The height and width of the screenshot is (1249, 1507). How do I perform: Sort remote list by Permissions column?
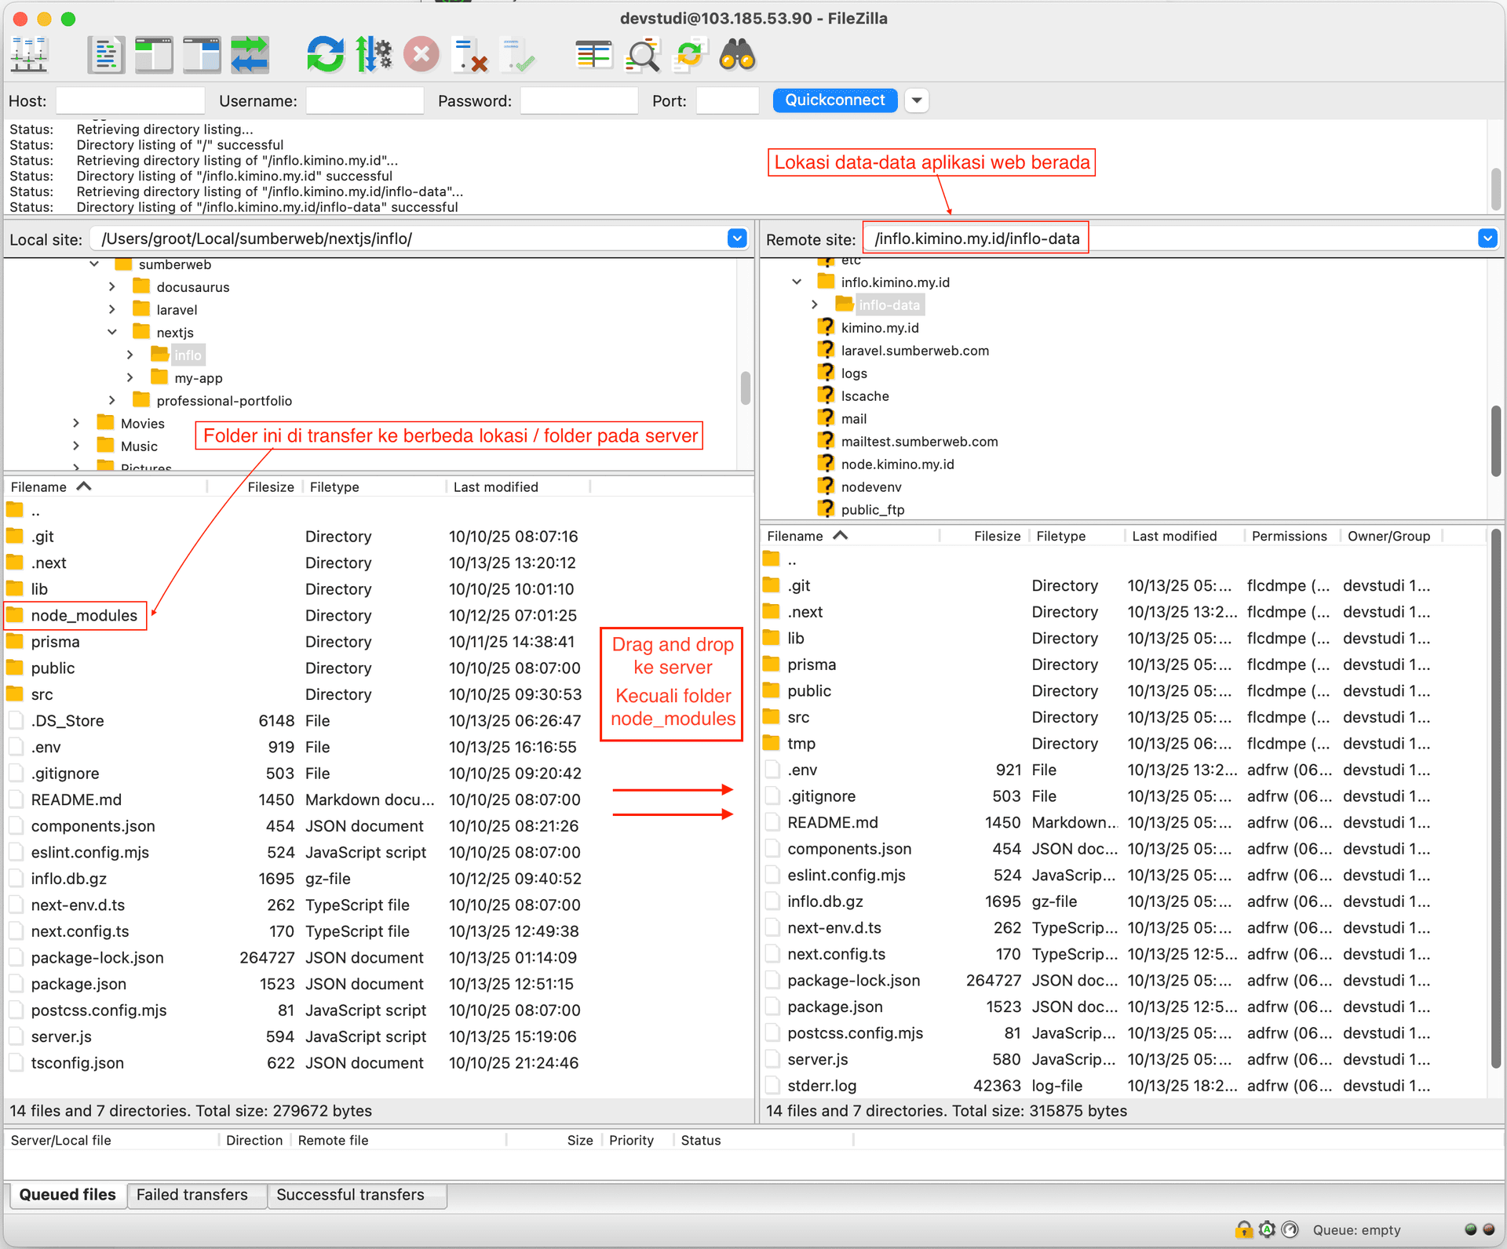click(x=1289, y=536)
